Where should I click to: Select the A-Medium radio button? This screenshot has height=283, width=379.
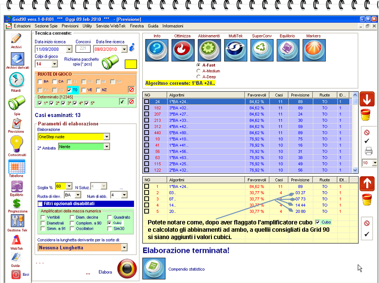click(198, 71)
